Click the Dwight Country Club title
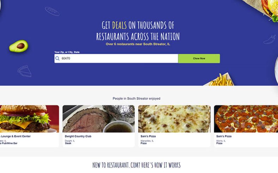The width and height of the screenshot is (278, 173). tap(78, 136)
